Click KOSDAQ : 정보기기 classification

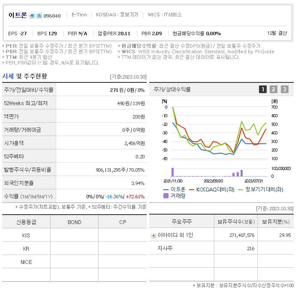click(x=117, y=15)
